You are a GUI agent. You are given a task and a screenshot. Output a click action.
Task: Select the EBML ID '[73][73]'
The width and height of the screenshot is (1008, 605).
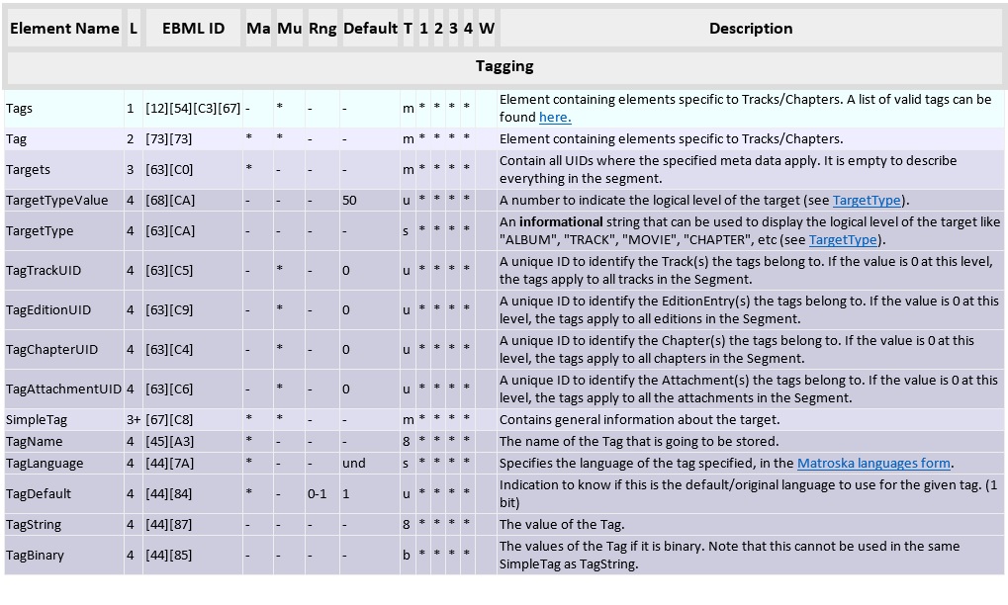click(169, 138)
